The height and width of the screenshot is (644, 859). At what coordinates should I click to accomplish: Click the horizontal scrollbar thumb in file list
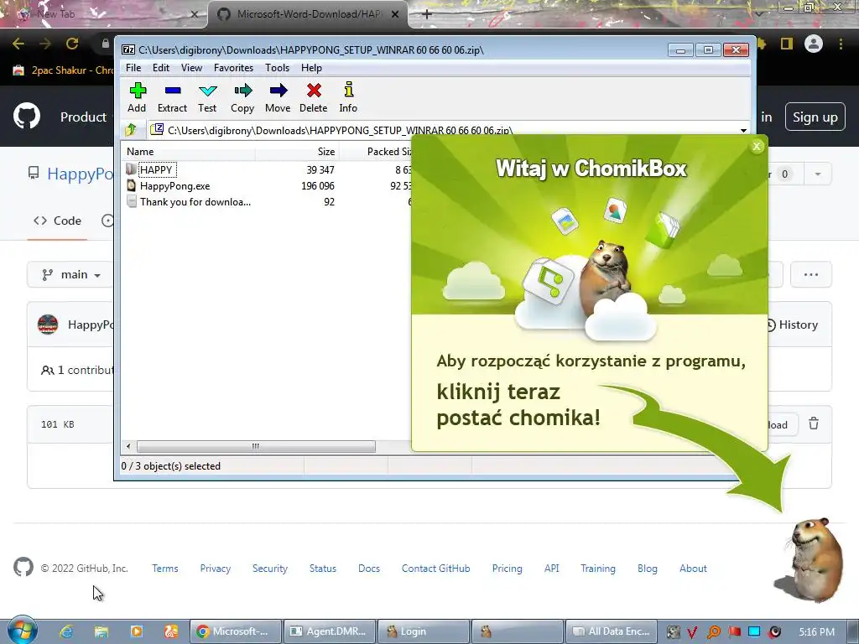256,446
